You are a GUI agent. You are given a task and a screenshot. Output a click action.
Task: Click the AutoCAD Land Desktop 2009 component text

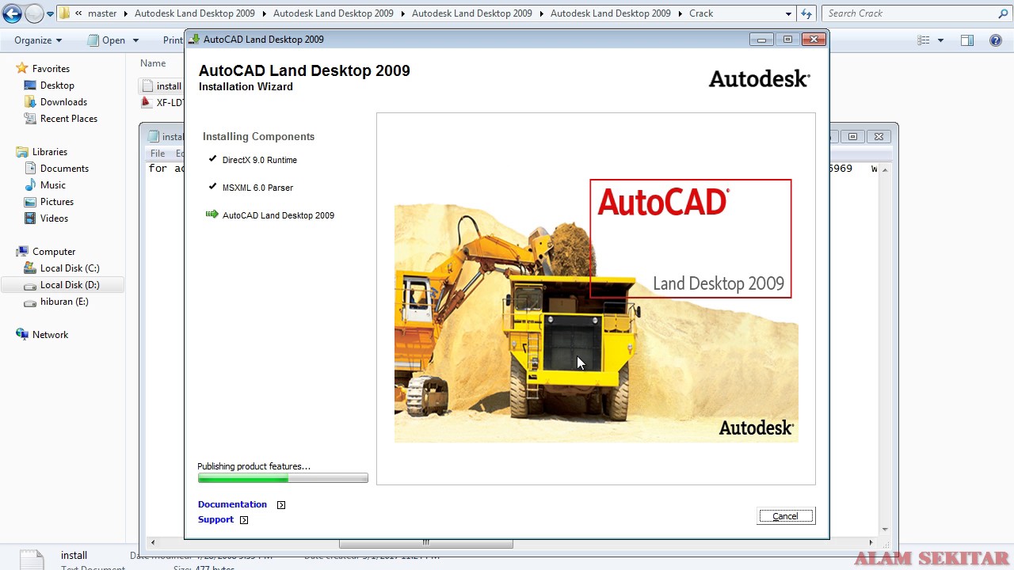(278, 215)
